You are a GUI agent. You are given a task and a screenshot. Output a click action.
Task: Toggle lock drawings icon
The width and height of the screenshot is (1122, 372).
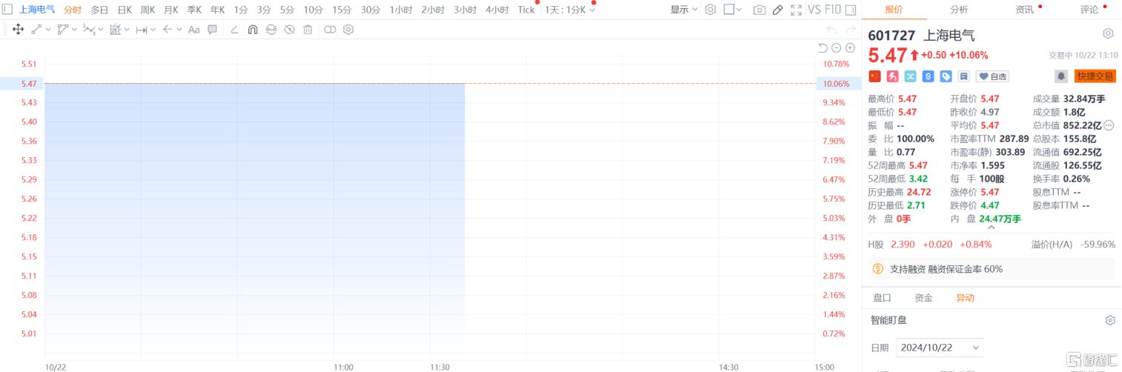(x=271, y=30)
